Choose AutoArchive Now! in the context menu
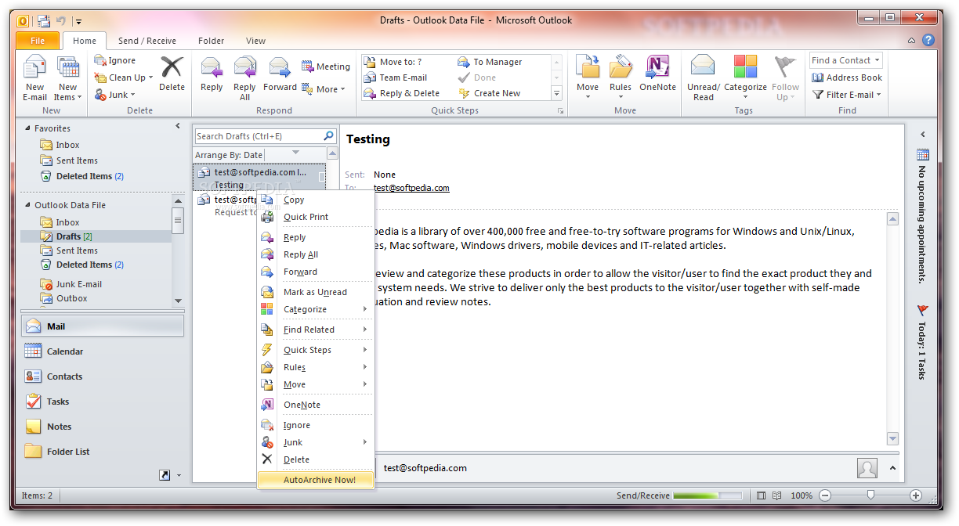Screen dimensions: 959x526 316,480
